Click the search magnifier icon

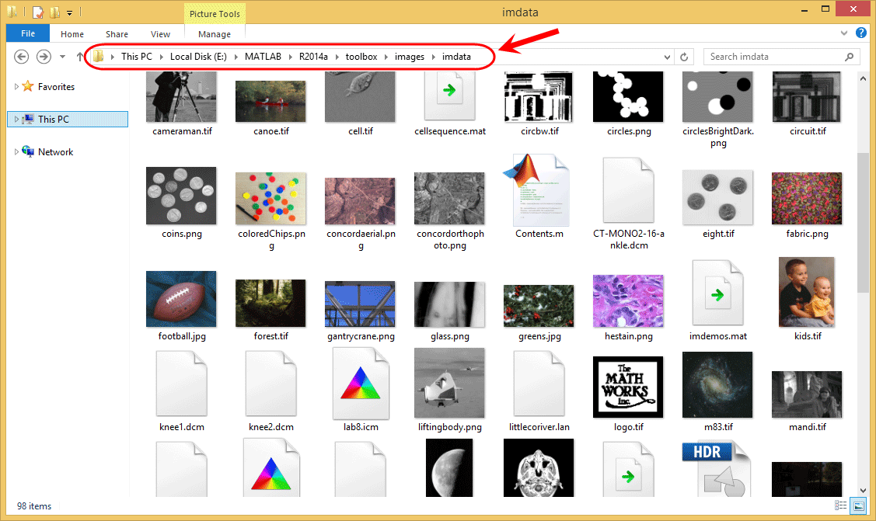(x=849, y=57)
